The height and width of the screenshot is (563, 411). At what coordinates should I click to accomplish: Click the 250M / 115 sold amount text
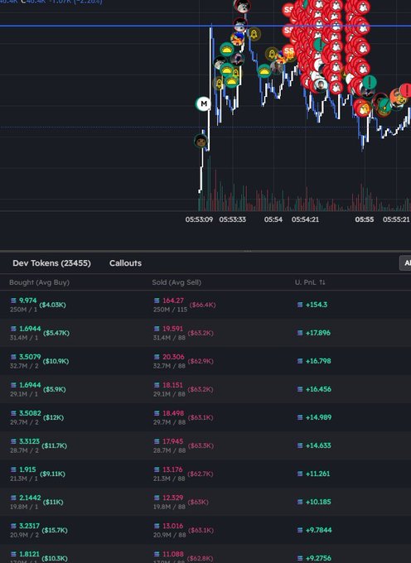pyautogui.click(x=171, y=310)
